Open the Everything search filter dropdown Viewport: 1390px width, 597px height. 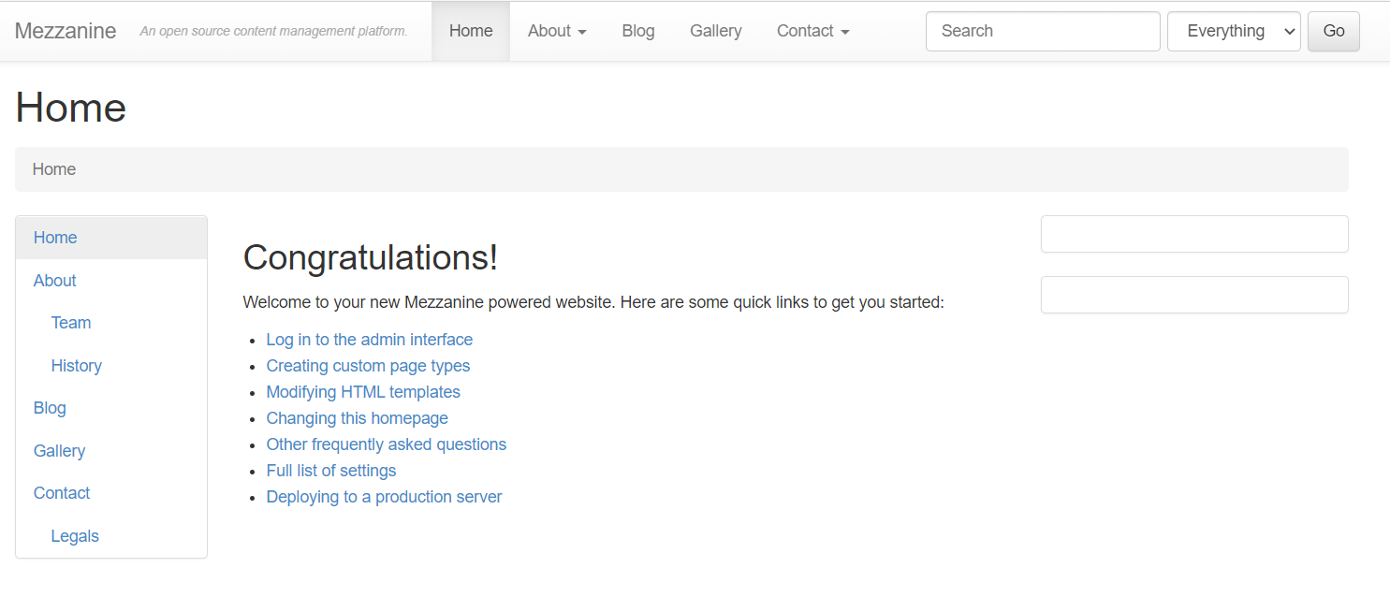coord(1234,31)
